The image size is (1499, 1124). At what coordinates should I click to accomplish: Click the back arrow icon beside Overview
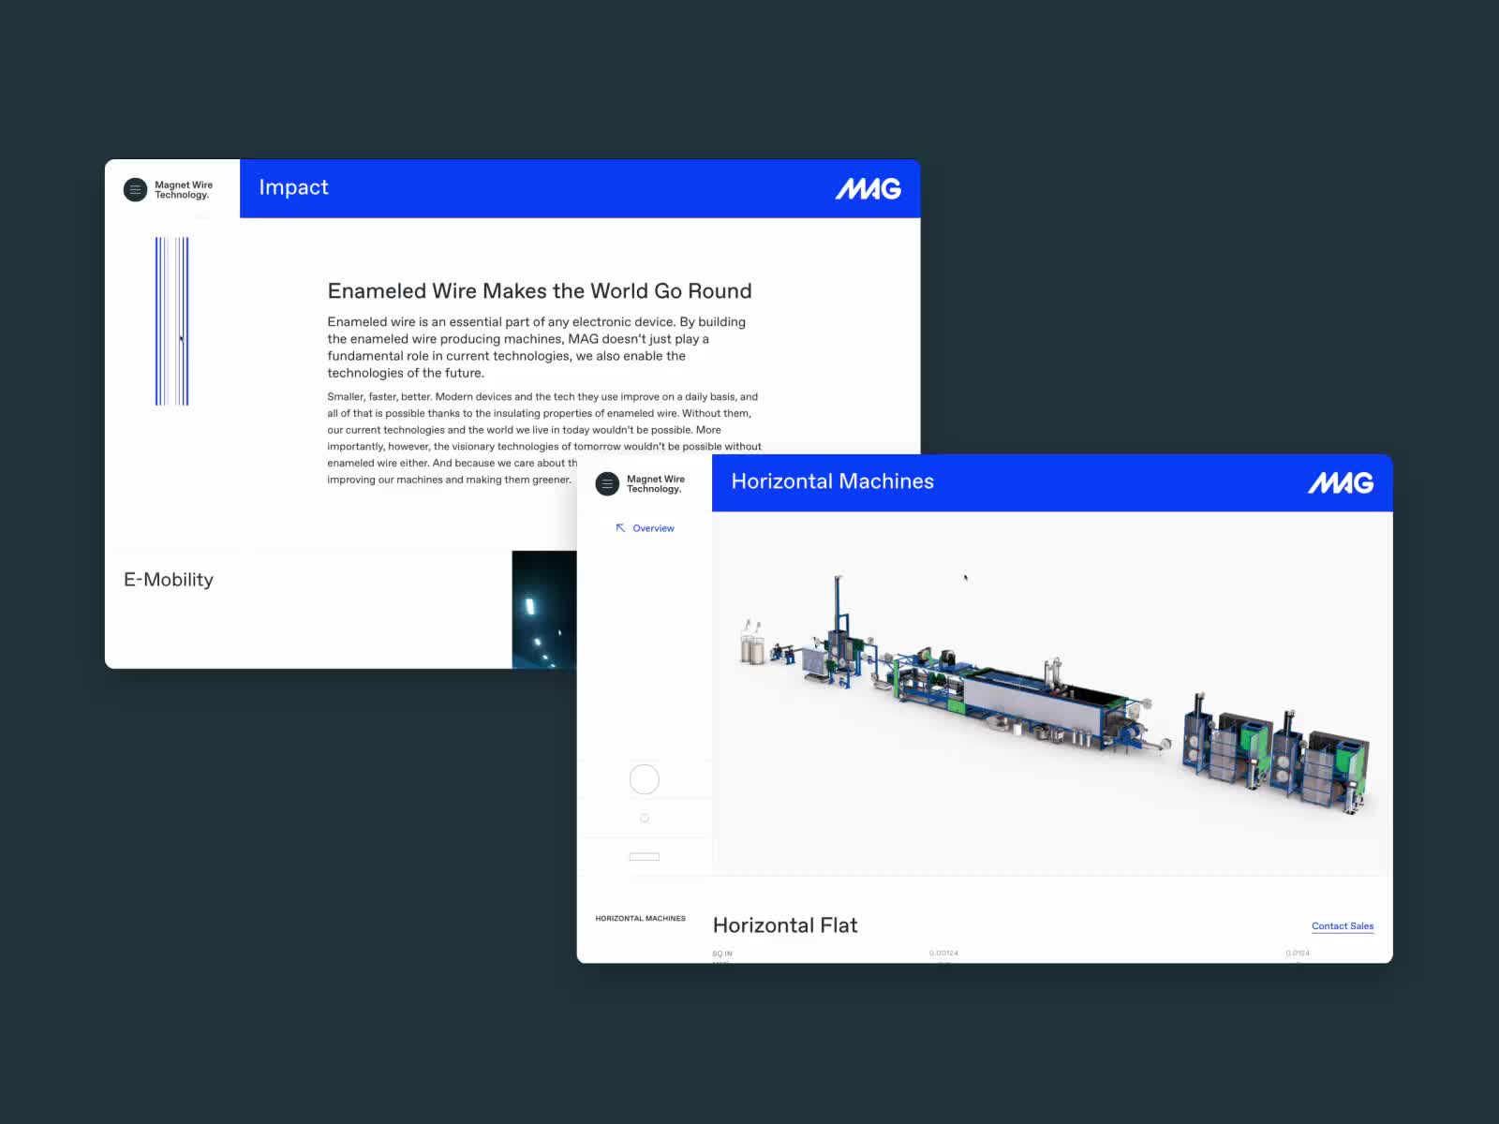tap(620, 527)
